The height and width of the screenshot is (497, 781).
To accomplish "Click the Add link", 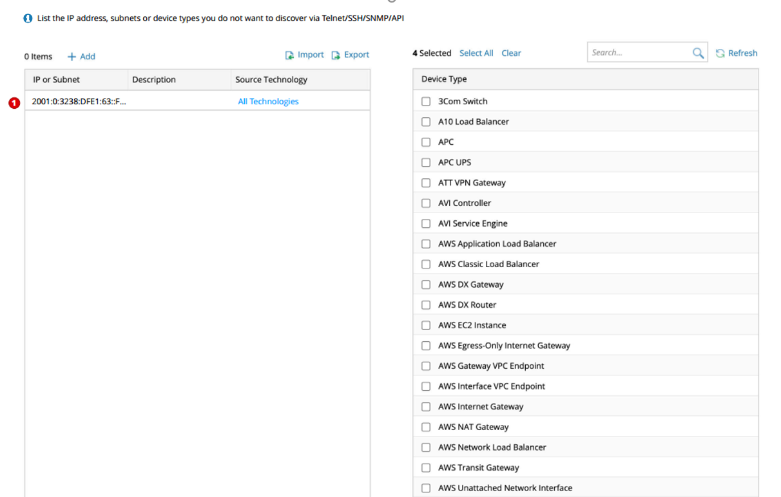I will pos(88,57).
